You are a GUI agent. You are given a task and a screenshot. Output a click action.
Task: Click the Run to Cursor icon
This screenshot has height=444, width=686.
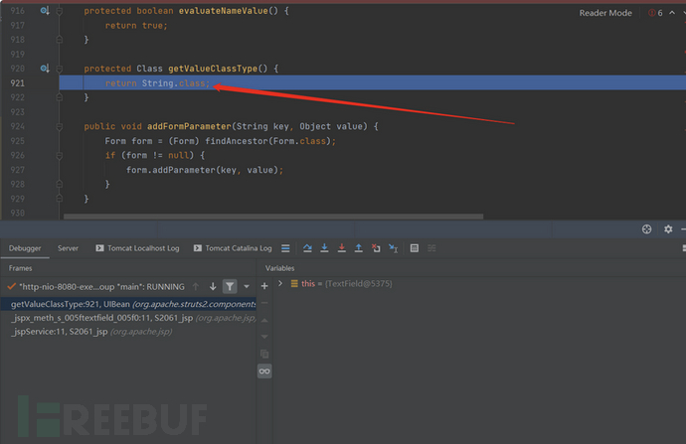point(393,248)
